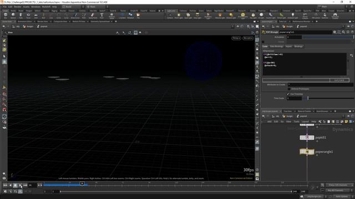Image resolution: width=355 pixels, height=199 pixels.
Task: Open the Help menu
Action: click(54, 7)
